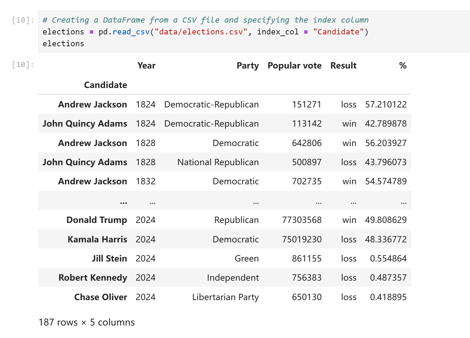Click the Candidate index header
Screen dimensions: 470x338
tap(105, 85)
